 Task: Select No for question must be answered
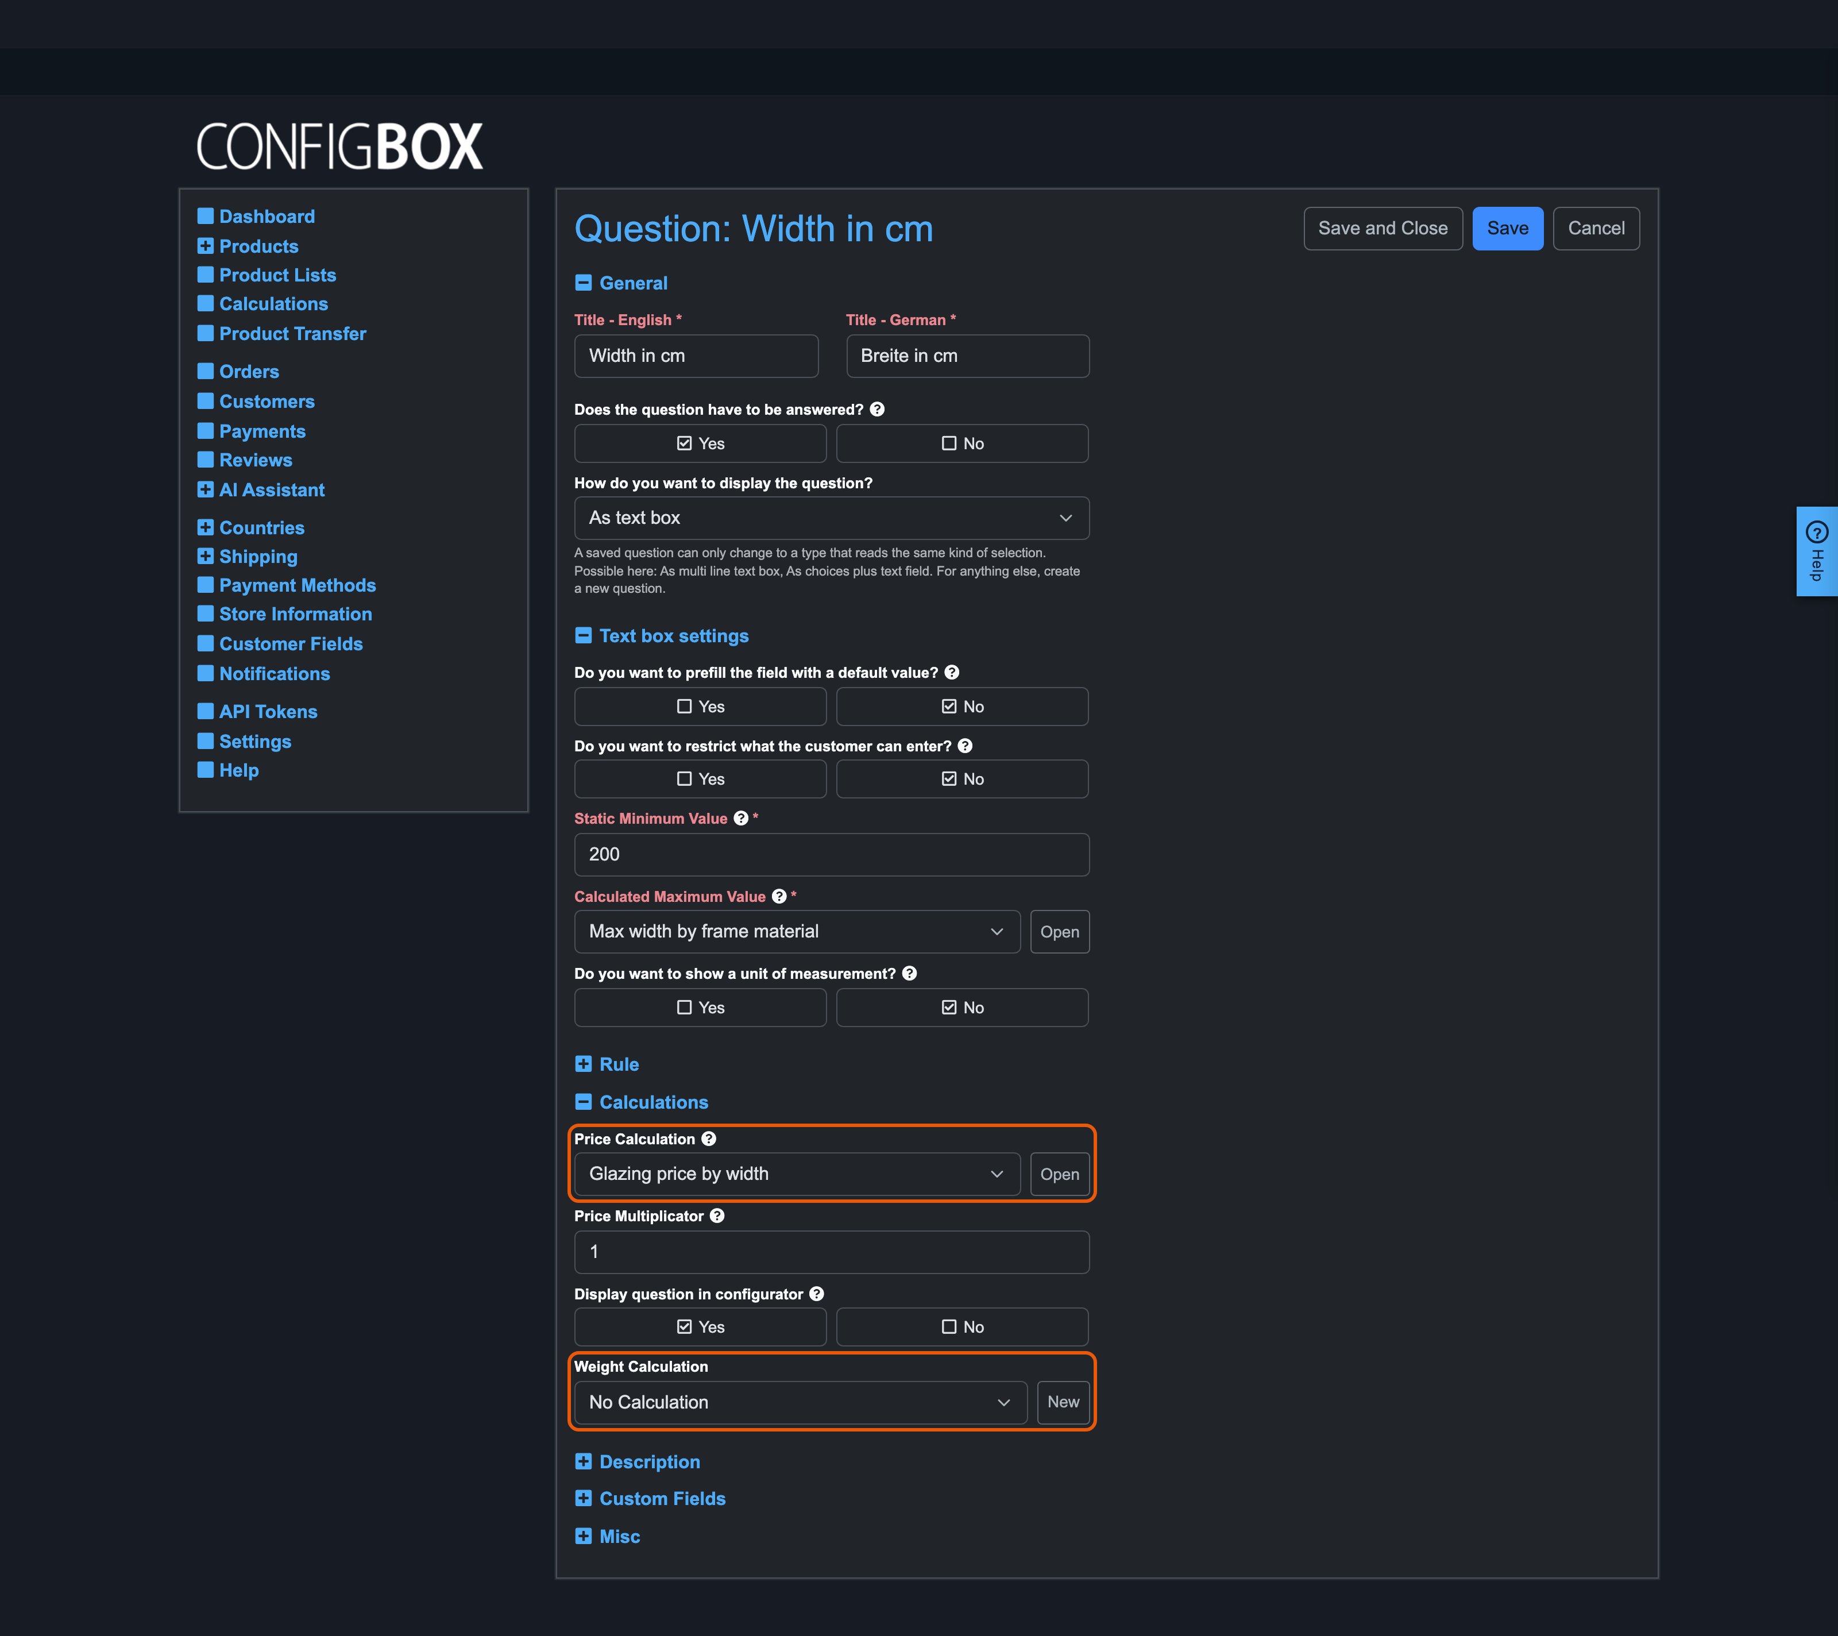click(962, 443)
